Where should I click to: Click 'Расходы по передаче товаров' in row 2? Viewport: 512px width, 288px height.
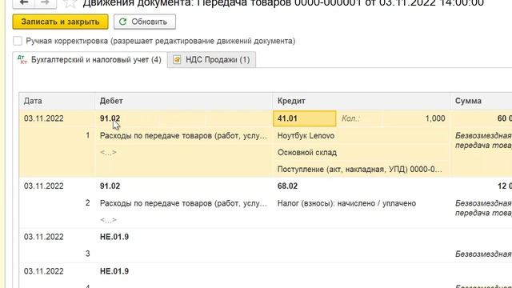[x=183, y=203]
